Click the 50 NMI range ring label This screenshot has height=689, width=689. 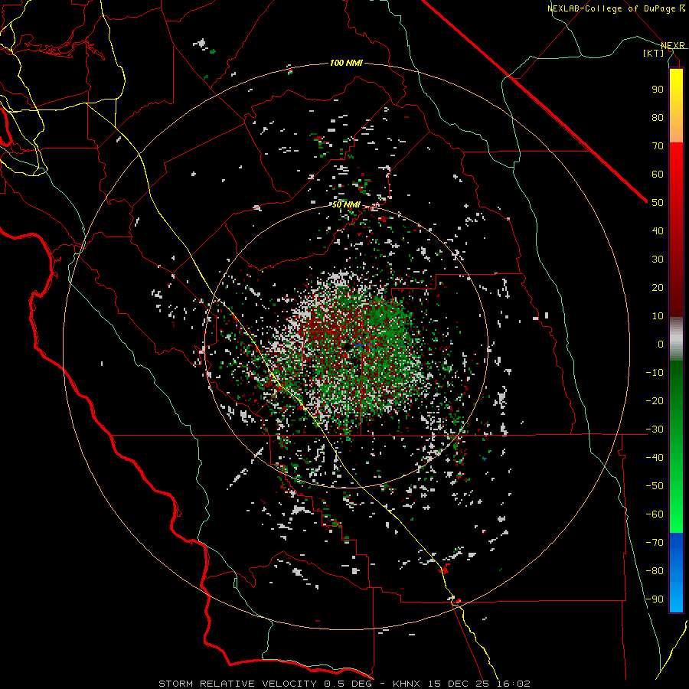coord(346,204)
